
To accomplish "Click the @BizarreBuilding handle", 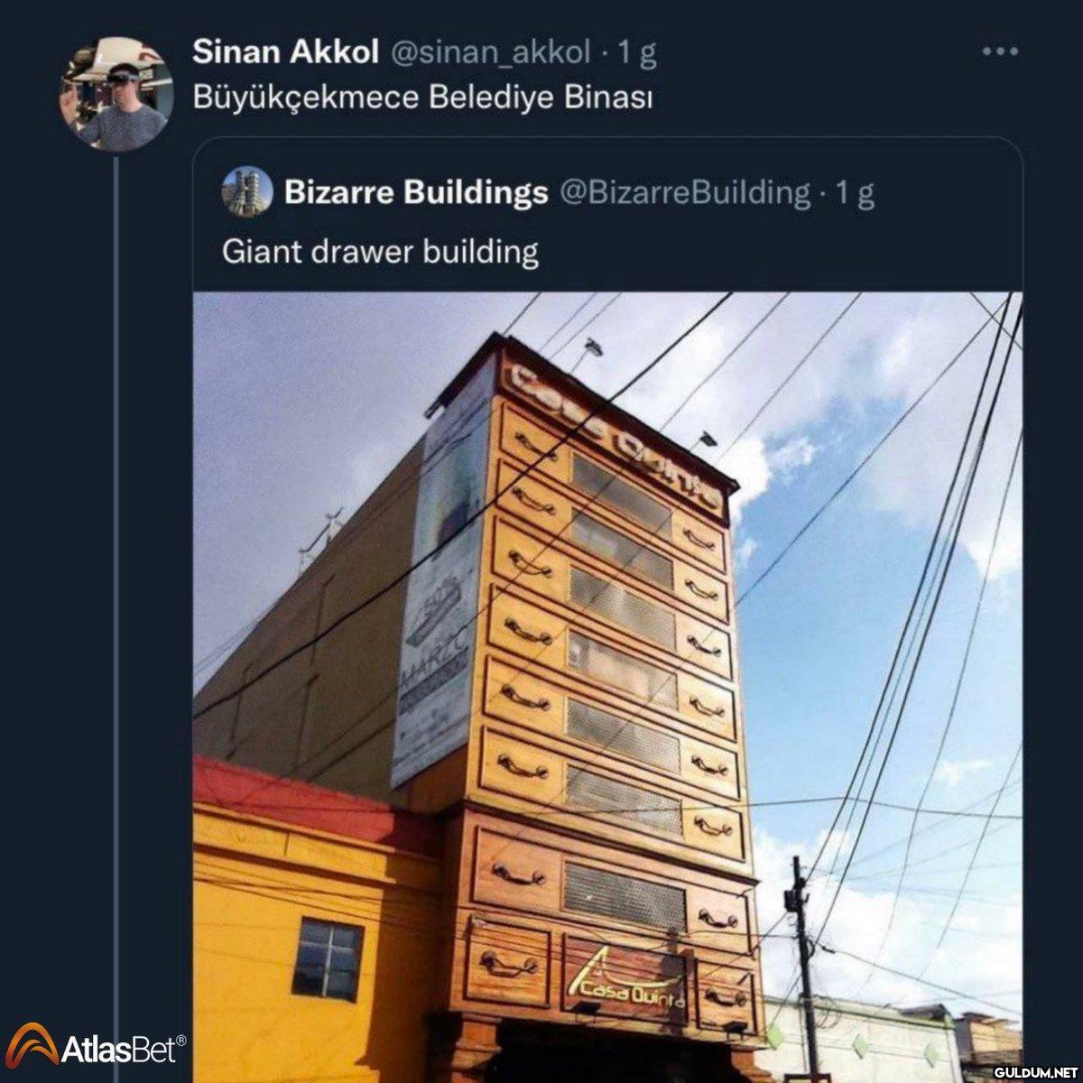I will (x=686, y=192).
